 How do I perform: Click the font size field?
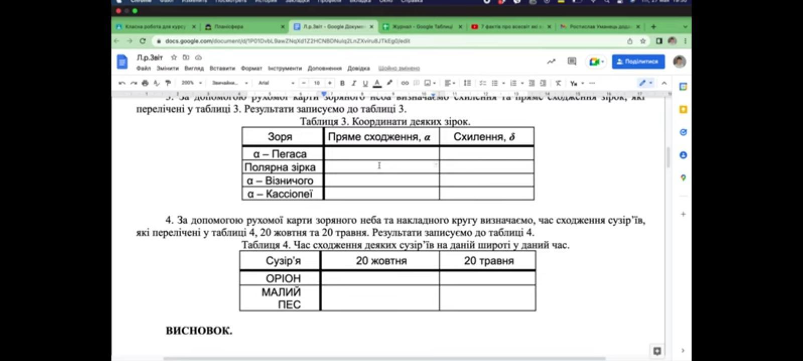pos(317,83)
